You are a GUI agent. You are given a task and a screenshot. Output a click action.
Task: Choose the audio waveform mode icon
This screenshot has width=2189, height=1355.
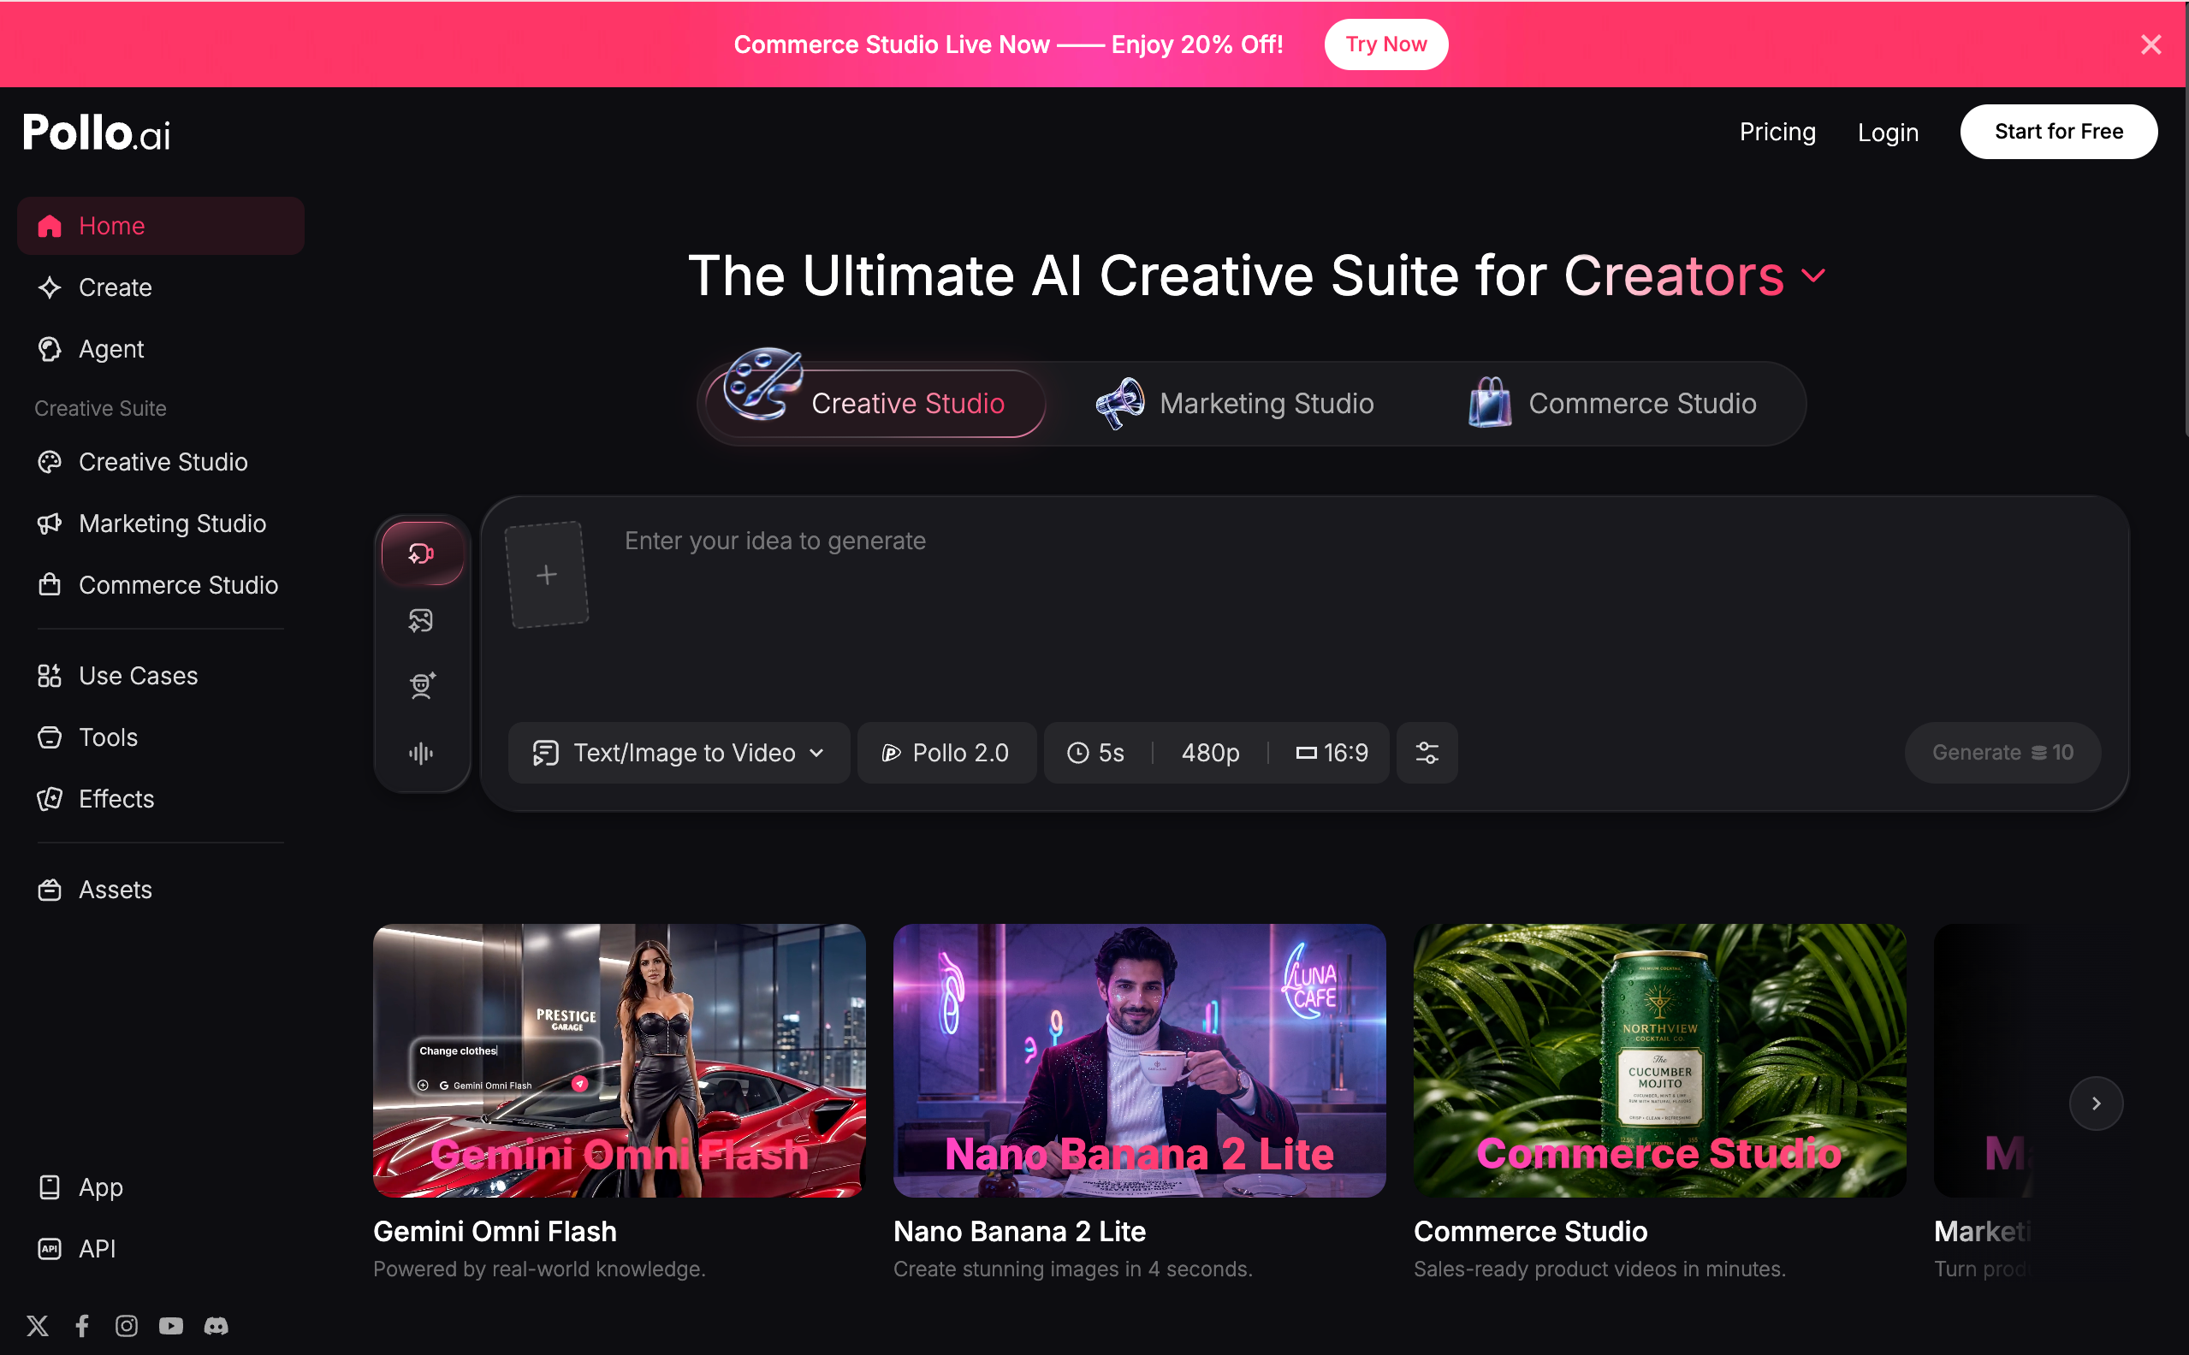421,753
